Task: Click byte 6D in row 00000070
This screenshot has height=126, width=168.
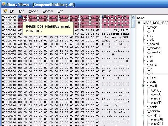Action: coord(20,41)
